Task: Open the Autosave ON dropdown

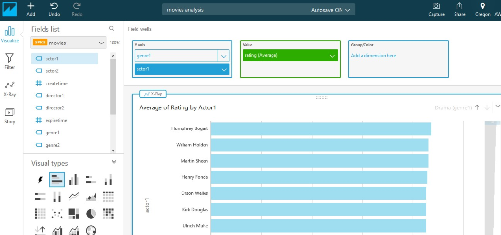Action: pyautogui.click(x=331, y=10)
